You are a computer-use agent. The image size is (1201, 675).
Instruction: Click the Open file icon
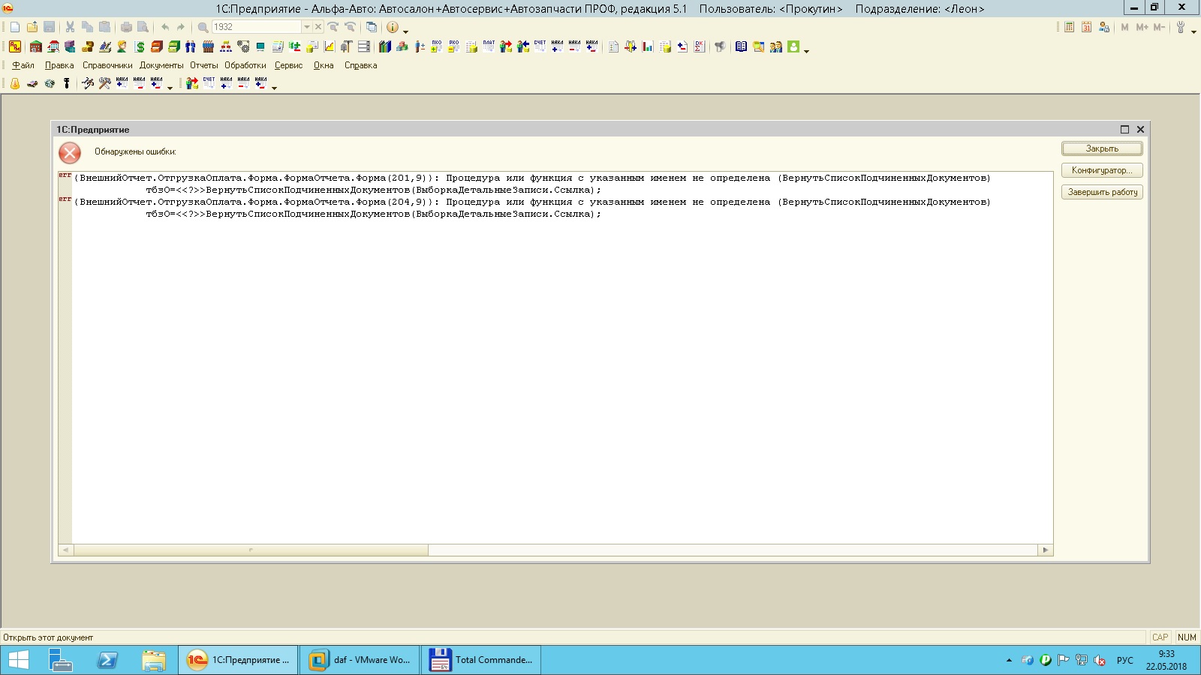click(x=32, y=27)
